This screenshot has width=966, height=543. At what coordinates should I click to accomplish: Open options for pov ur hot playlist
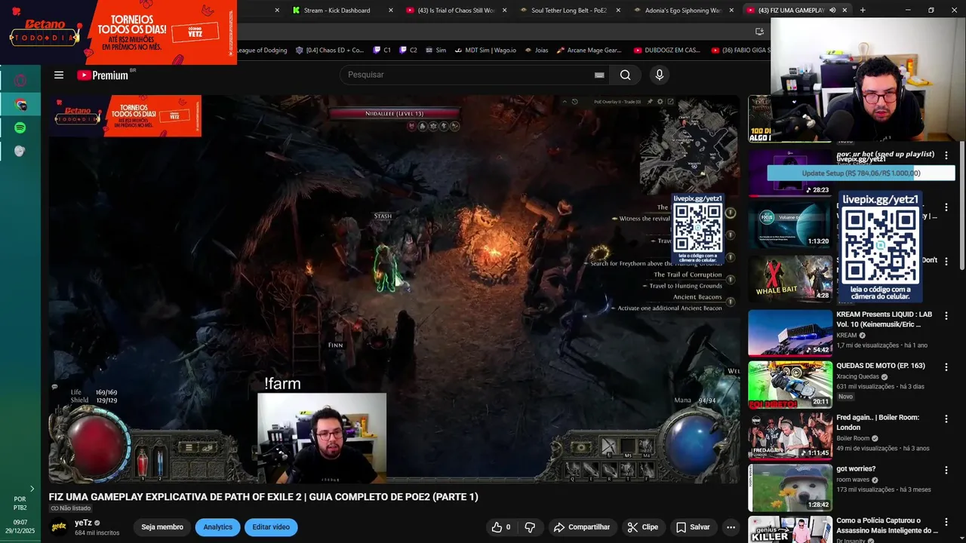click(946, 155)
